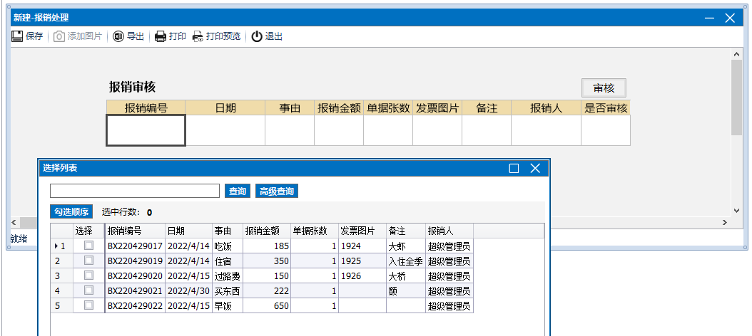Select the checkbox for BX220429022 早饭
752x336 pixels.
click(x=88, y=305)
